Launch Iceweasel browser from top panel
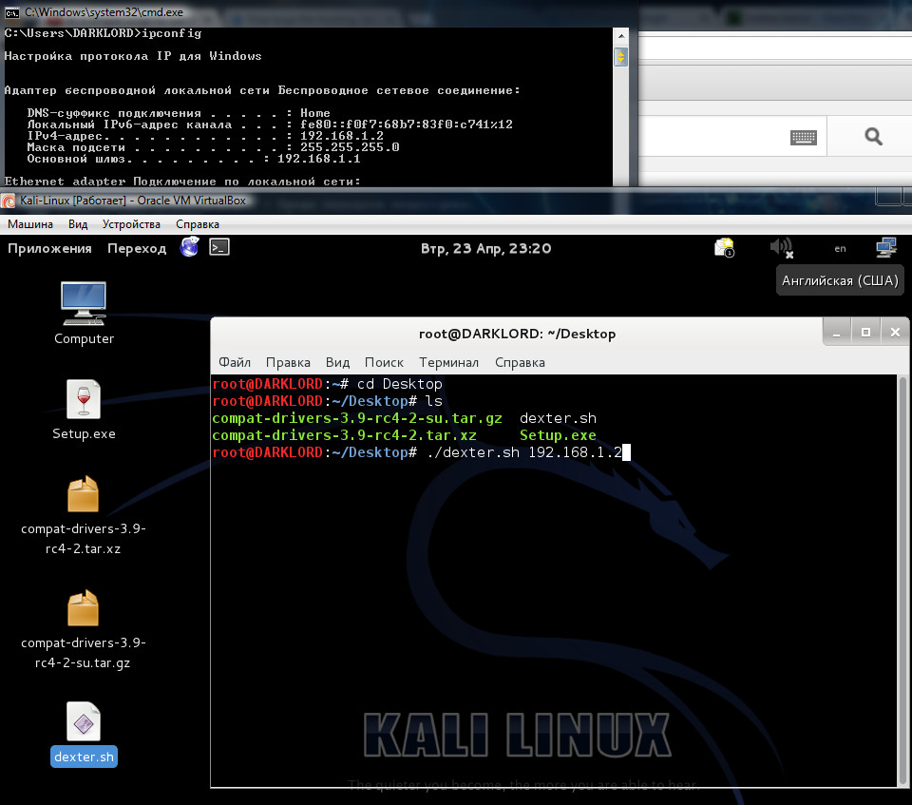912x805 pixels. pos(190,247)
